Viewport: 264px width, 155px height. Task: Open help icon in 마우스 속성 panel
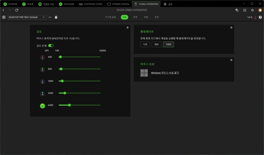pyautogui.click(x=231, y=60)
